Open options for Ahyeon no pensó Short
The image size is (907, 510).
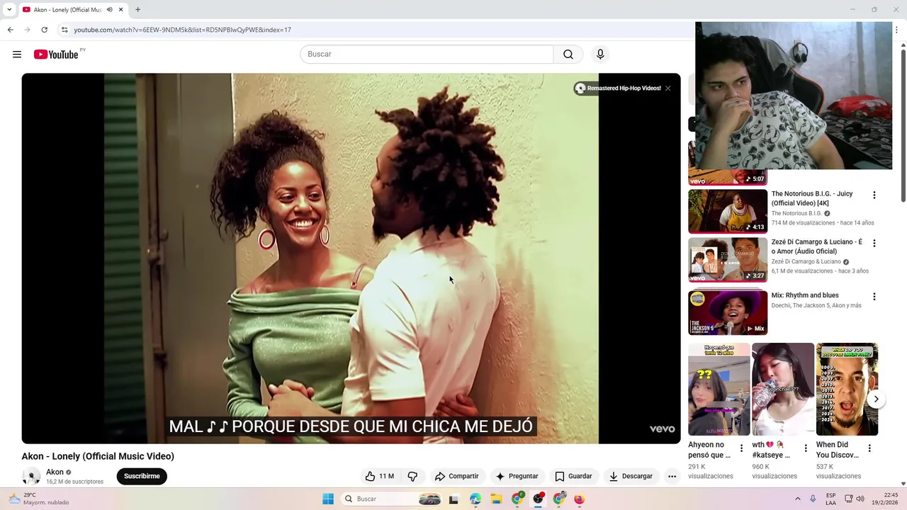pos(741,448)
